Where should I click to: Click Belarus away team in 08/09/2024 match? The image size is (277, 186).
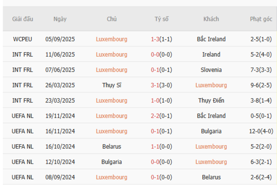(211, 177)
